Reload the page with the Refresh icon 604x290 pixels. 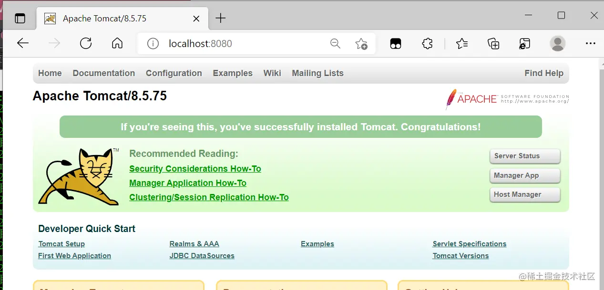click(86, 44)
